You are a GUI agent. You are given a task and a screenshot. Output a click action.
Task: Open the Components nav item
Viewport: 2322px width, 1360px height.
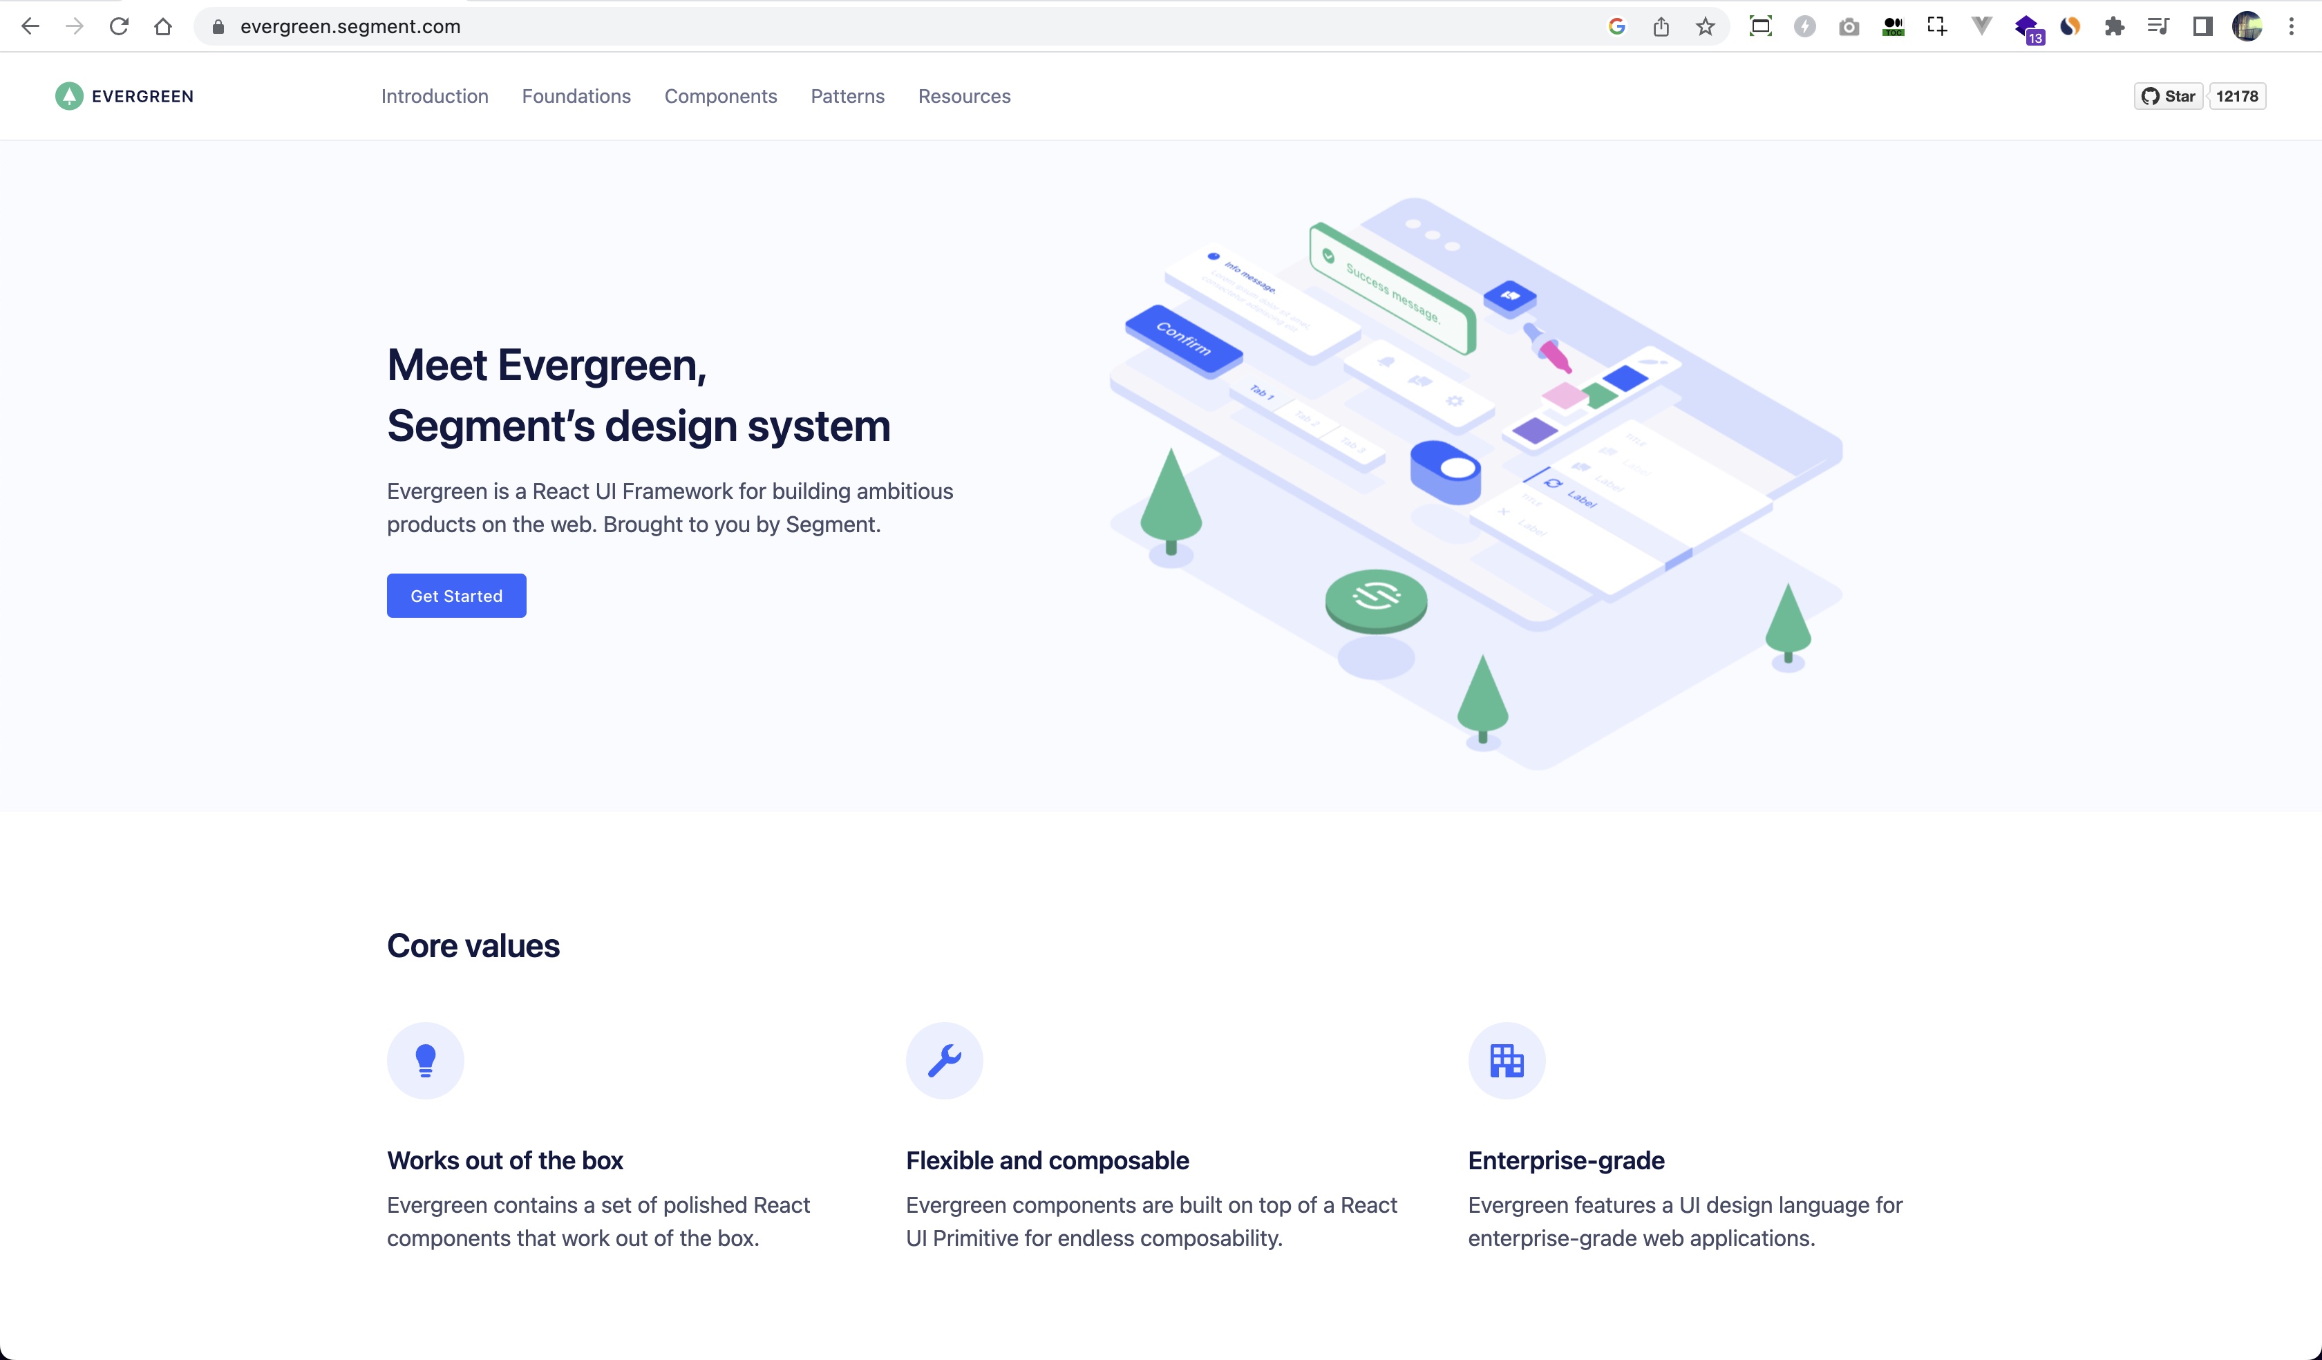721,96
